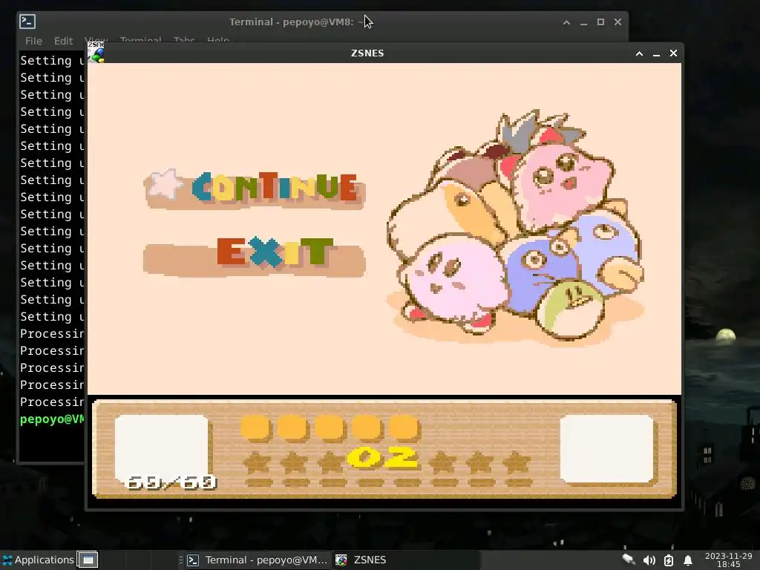This screenshot has width=760, height=570.
Task: Switch to Terminal from the taskbar
Action: [257, 560]
